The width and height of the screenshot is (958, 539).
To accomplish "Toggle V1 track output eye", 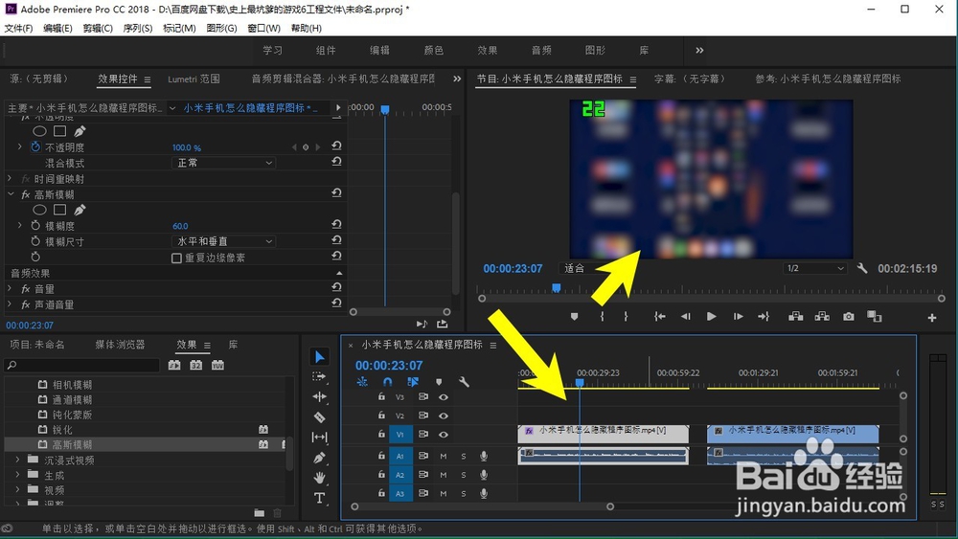I will 444,435.
